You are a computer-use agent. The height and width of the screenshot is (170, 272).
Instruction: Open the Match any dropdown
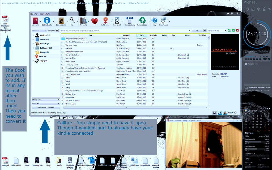click(x=46, y=103)
